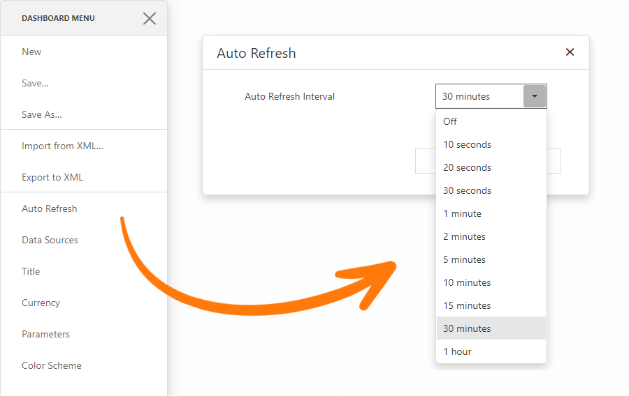Select 1 hour from the list
The height and width of the screenshot is (396, 629).
457,351
